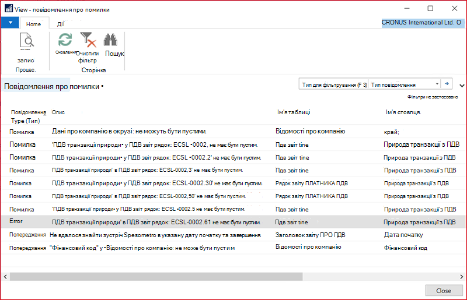The width and height of the screenshot is (467, 300).
Task: Click in the Тип для фільтрування field
Action: pyautogui.click(x=334, y=84)
